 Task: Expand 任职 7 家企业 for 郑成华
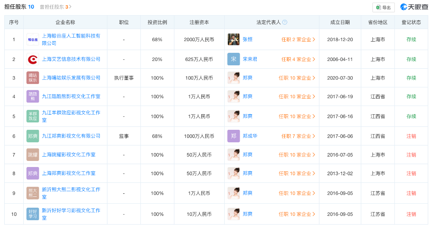(x=298, y=136)
